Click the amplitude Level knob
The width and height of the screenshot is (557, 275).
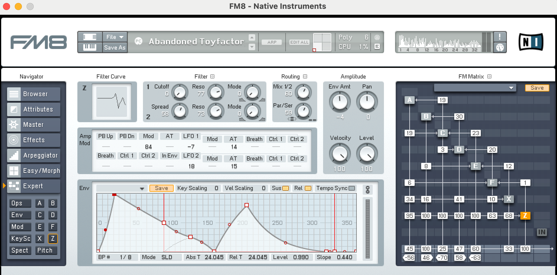367,154
